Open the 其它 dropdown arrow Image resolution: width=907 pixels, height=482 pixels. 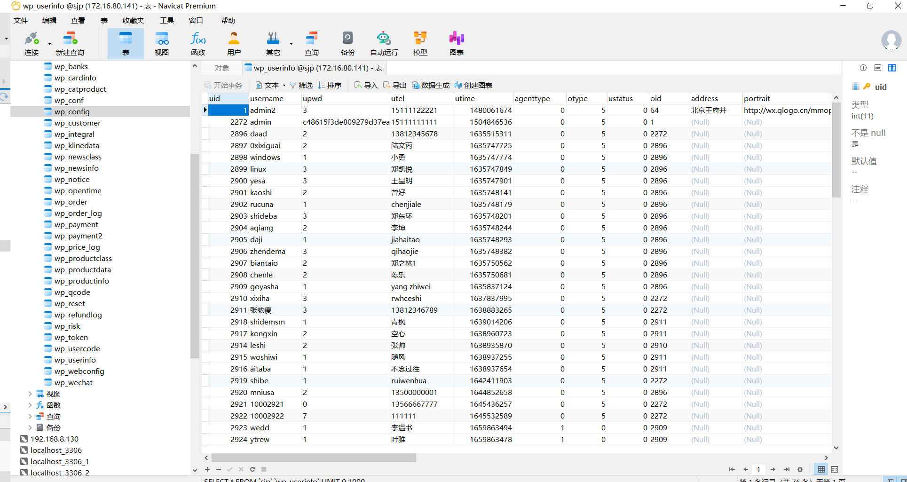pyautogui.click(x=291, y=44)
